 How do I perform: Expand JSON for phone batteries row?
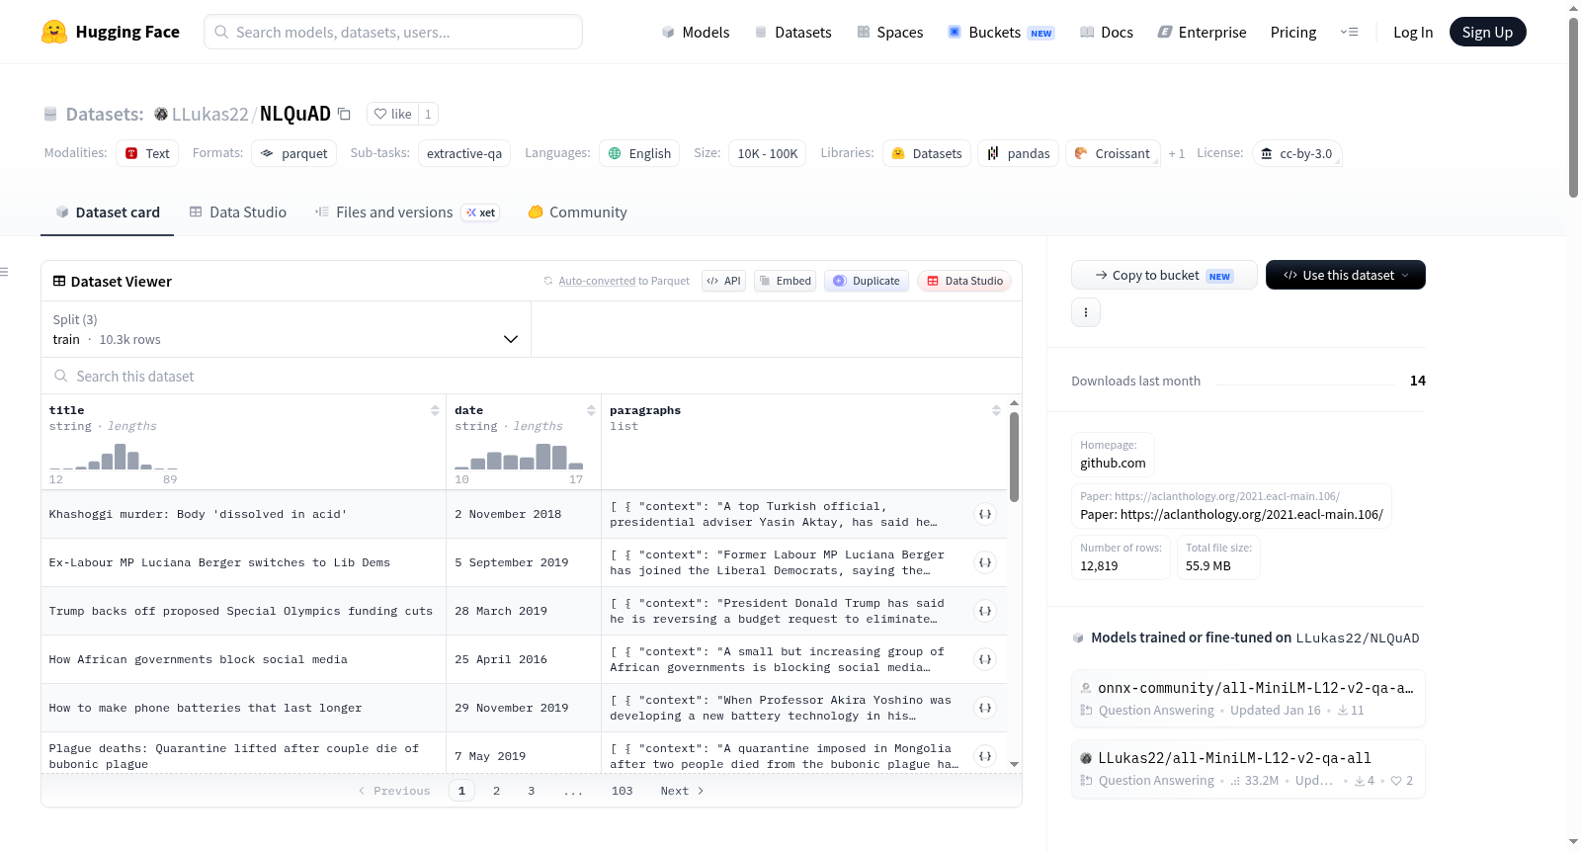pyautogui.click(x=985, y=708)
